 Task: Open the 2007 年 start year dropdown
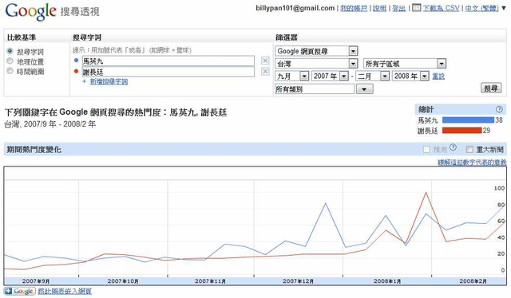[x=330, y=76]
